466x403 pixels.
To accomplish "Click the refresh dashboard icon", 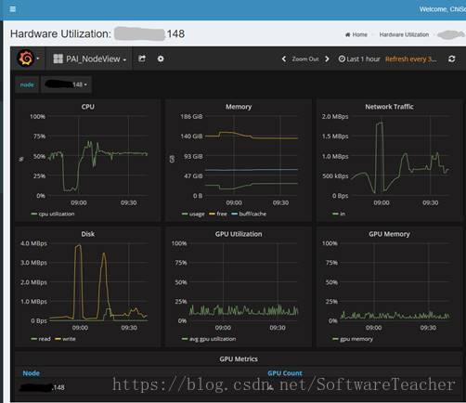I will pyautogui.click(x=452, y=58).
